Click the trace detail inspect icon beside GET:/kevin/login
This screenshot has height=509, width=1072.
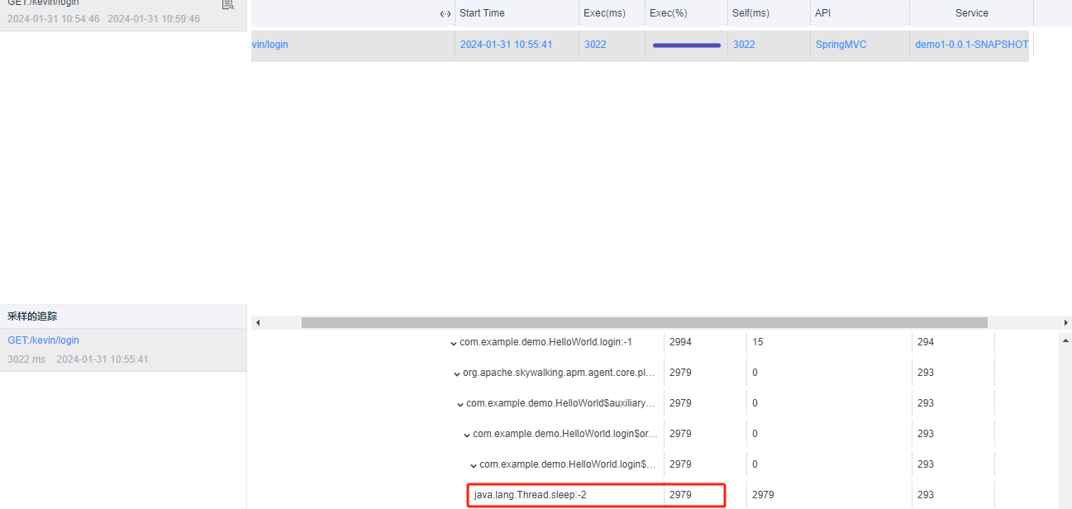coord(227,5)
